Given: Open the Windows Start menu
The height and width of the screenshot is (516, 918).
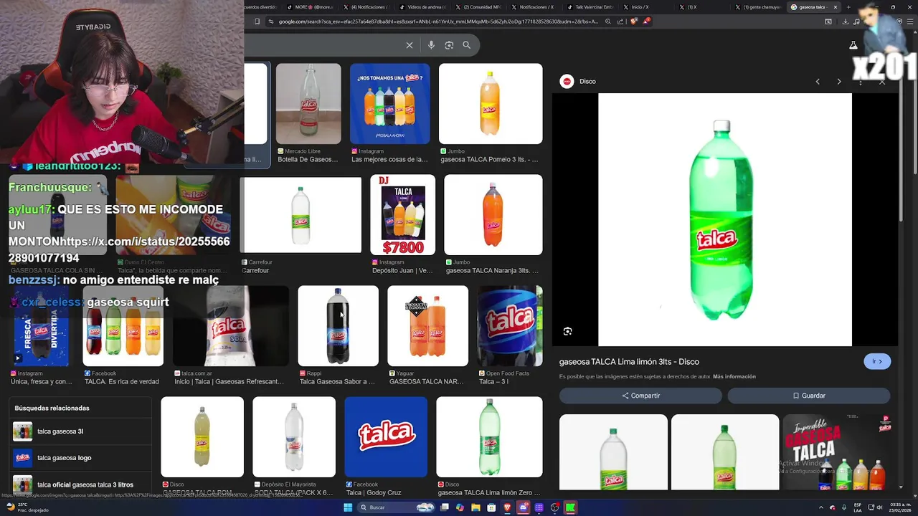Looking at the screenshot, I should [348, 507].
